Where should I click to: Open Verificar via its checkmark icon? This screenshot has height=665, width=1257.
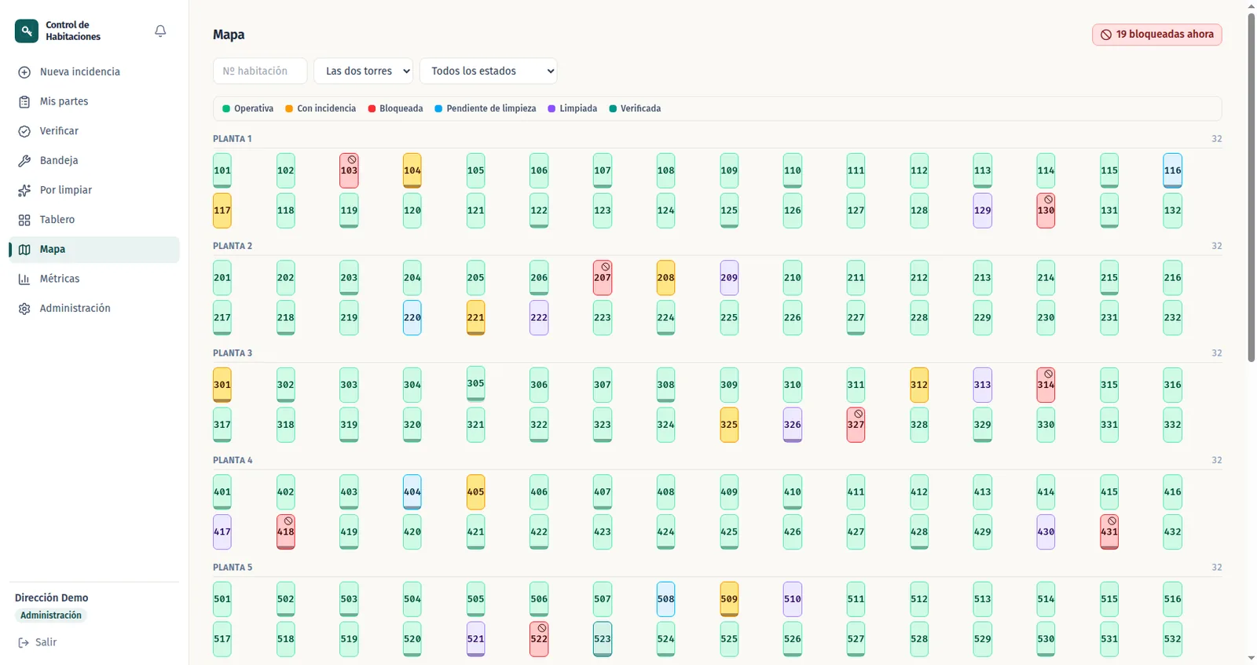click(24, 131)
